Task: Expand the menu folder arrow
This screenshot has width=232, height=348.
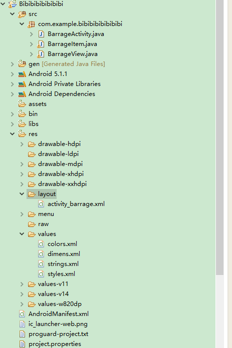Action: [22, 214]
